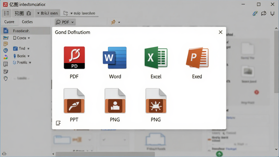Click the horizontal scrollbar at the bottom
This screenshot has height=157, width=279.
(105, 154)
